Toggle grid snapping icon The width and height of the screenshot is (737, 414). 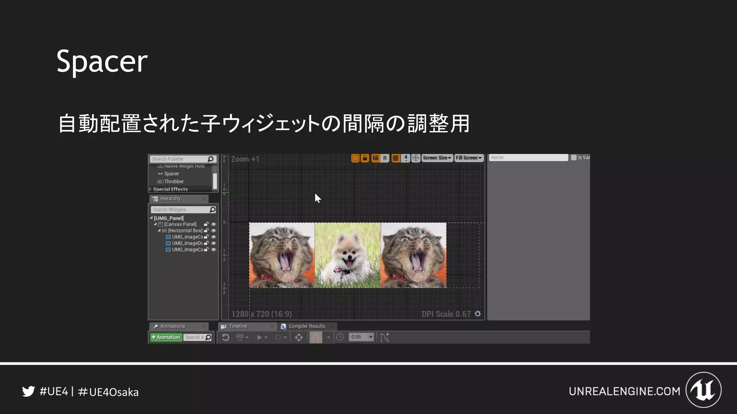(x=396, y=158)
